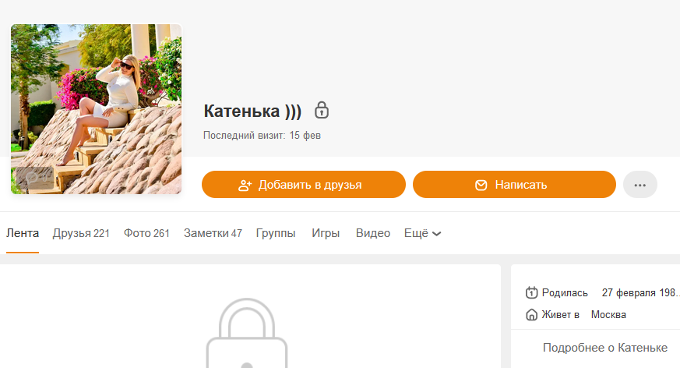Open the Группы tab
The width and height of the screenshot is (680, 368).
[276, 233]
